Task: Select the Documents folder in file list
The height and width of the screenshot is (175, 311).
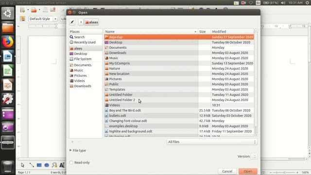Action: tap(179, 48)
